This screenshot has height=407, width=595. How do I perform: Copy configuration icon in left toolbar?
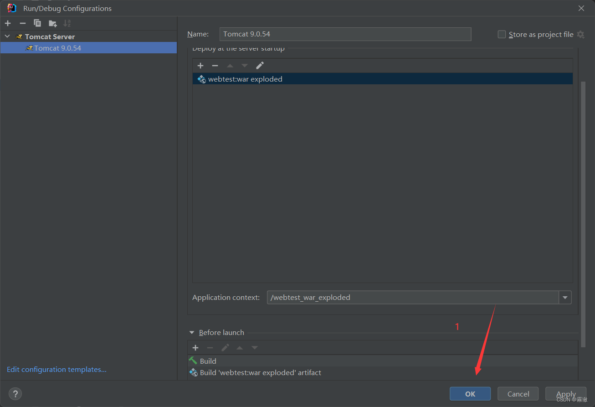pyautogui.click(x=37, y=23)
